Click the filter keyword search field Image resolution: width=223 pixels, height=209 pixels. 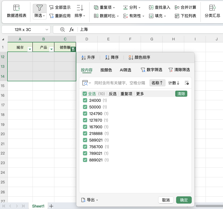120,83
